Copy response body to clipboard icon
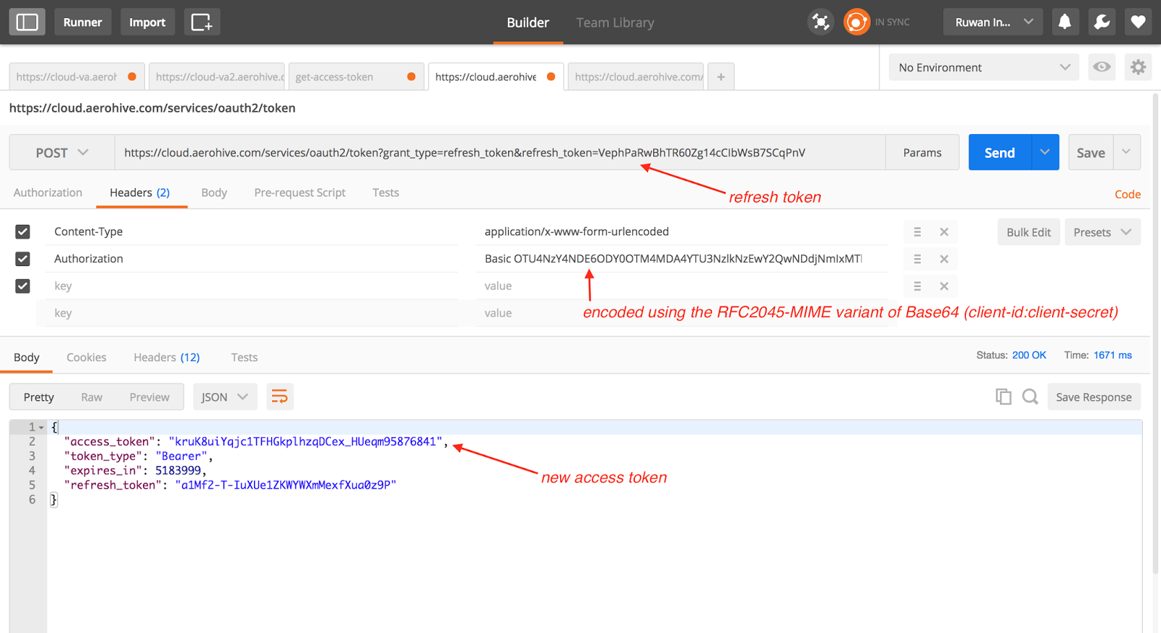The height and width of the screenshot is (633, 1161). point(1004,397)
